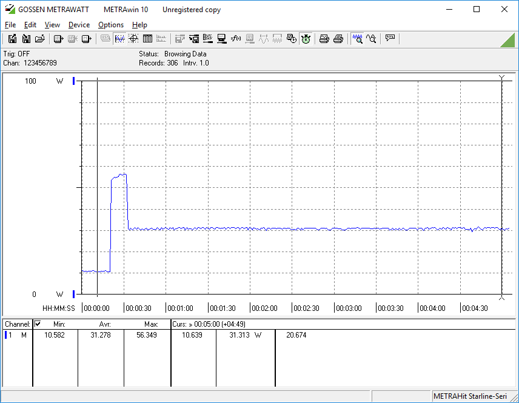Viewport: 519px width, 403px height.
Task: Click the second printer print-preview icon
Action: point(338,39)
